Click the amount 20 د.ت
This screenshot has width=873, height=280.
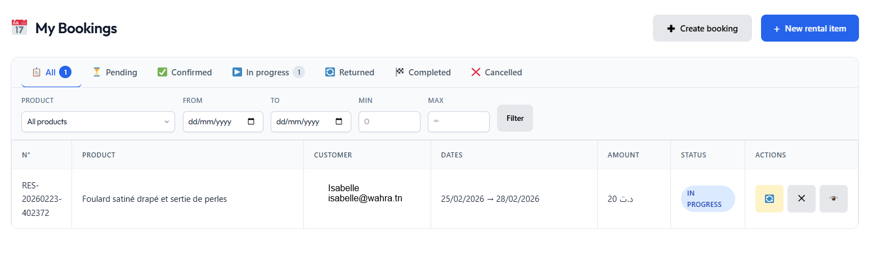point(620,198)
